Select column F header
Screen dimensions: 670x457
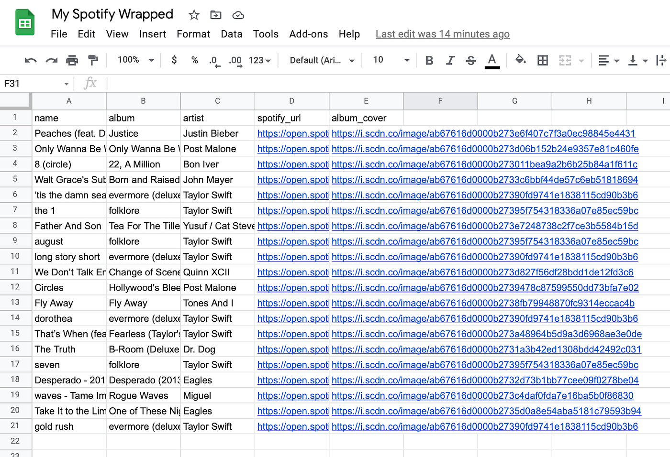tap(440, 101)
